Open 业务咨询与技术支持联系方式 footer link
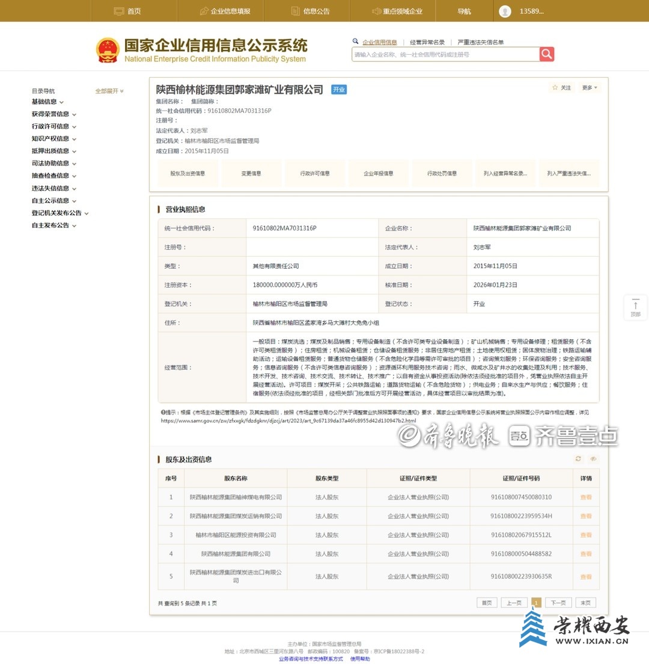This screenshot has width=649, height=670. click(x=311, y=659)
